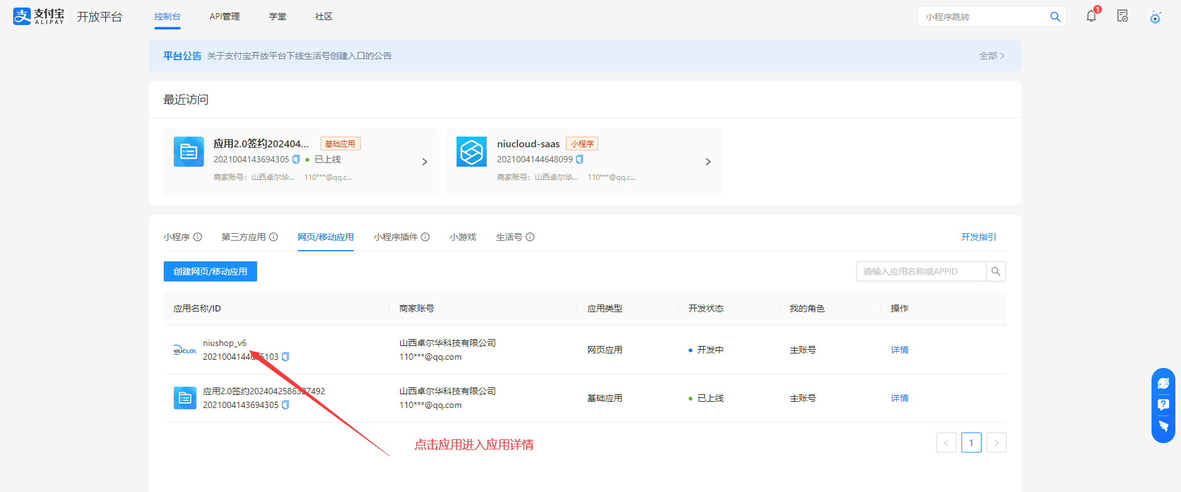Expand 应用2.0签约 recent card arrow

pos(425,162)
